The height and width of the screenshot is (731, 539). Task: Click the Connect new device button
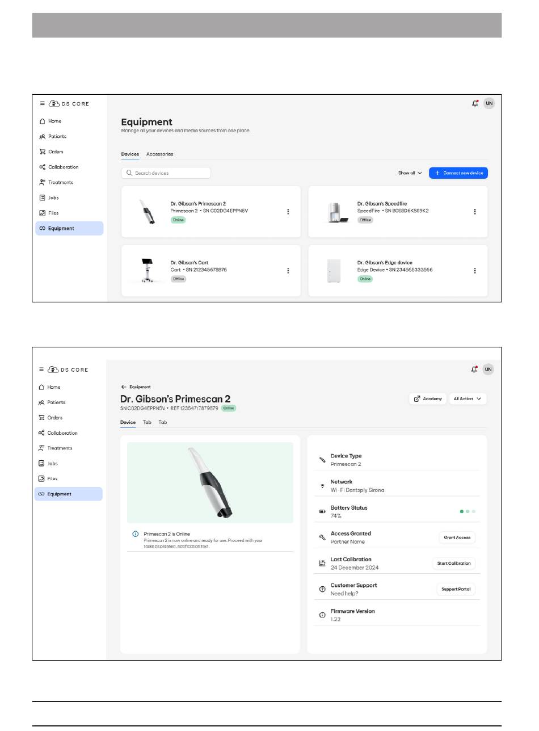[x=458, y=173]
